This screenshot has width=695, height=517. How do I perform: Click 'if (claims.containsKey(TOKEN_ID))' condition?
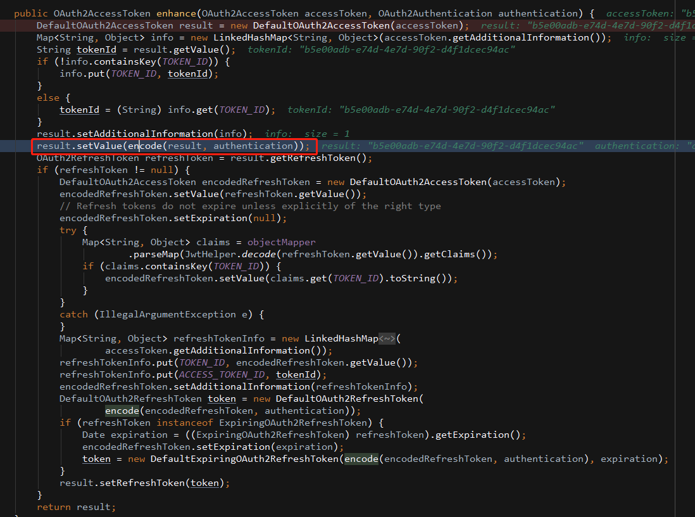tap(182, 266)
